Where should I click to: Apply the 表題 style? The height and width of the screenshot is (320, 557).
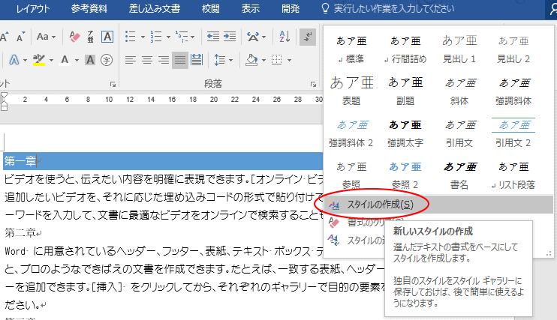click(x=351, y=91)
